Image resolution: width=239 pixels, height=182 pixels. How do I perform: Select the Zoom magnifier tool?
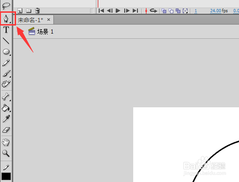point(6,153)
